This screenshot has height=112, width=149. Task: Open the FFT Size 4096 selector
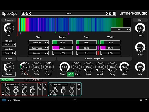click(9, 45)
